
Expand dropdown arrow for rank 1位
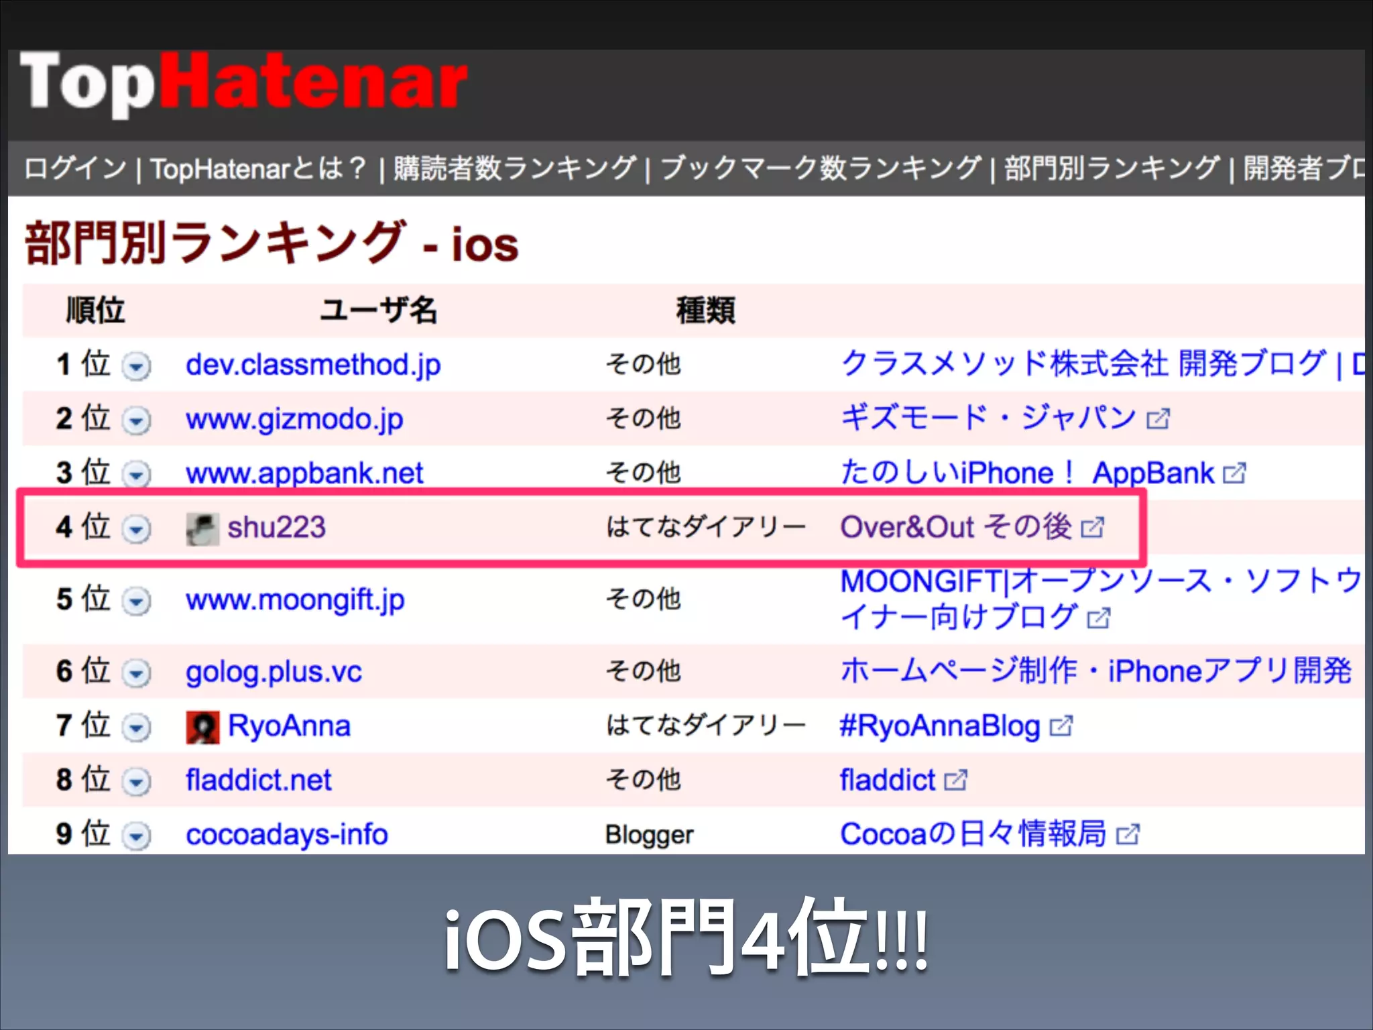pos(137,367)
